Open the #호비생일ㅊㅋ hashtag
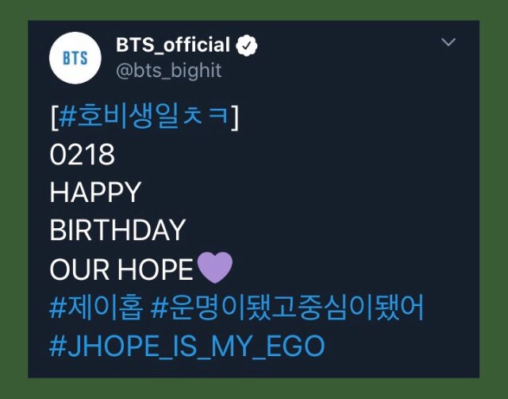The image size is (508, 399). 144,117
